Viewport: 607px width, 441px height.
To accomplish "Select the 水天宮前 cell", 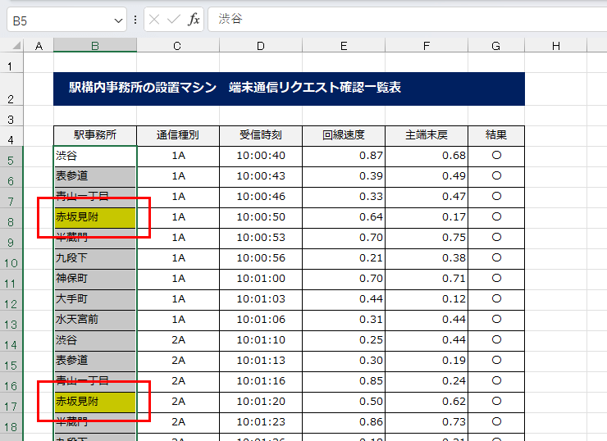I will (x=95, y=320).
